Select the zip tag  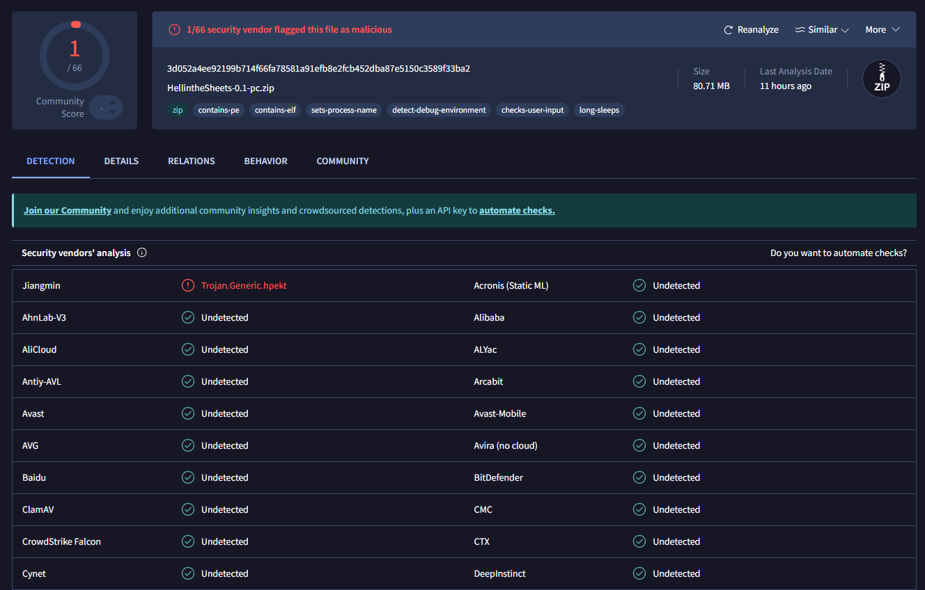pos(178,110)
